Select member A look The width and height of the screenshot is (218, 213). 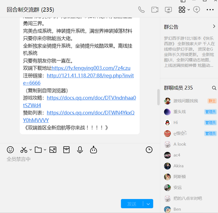[190, 144]
